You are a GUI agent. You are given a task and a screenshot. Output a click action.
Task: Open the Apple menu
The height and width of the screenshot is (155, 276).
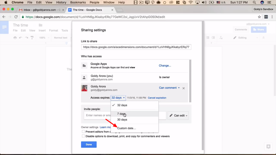coord(6,2)
